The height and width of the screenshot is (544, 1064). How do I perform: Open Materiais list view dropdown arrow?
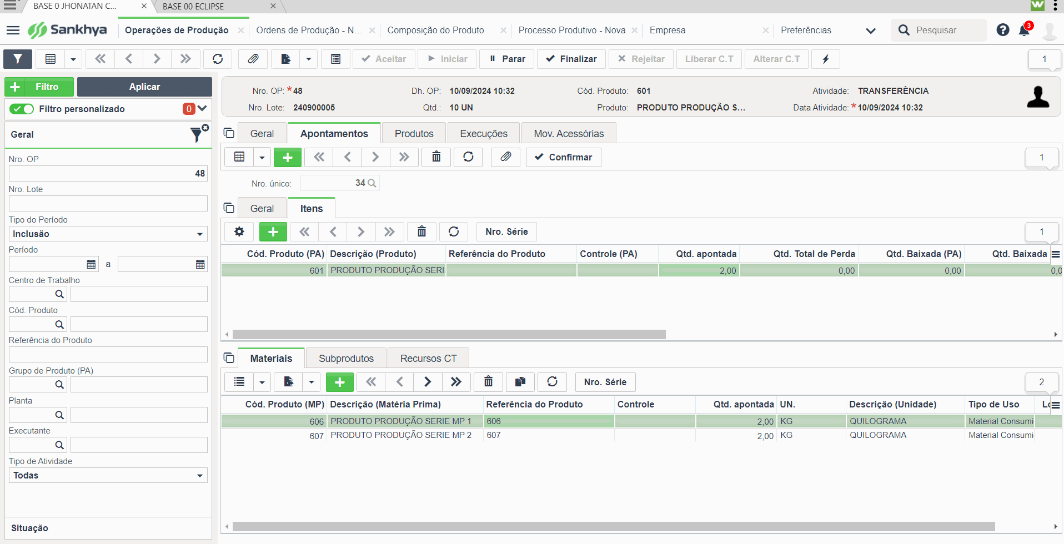coord(262,382)
